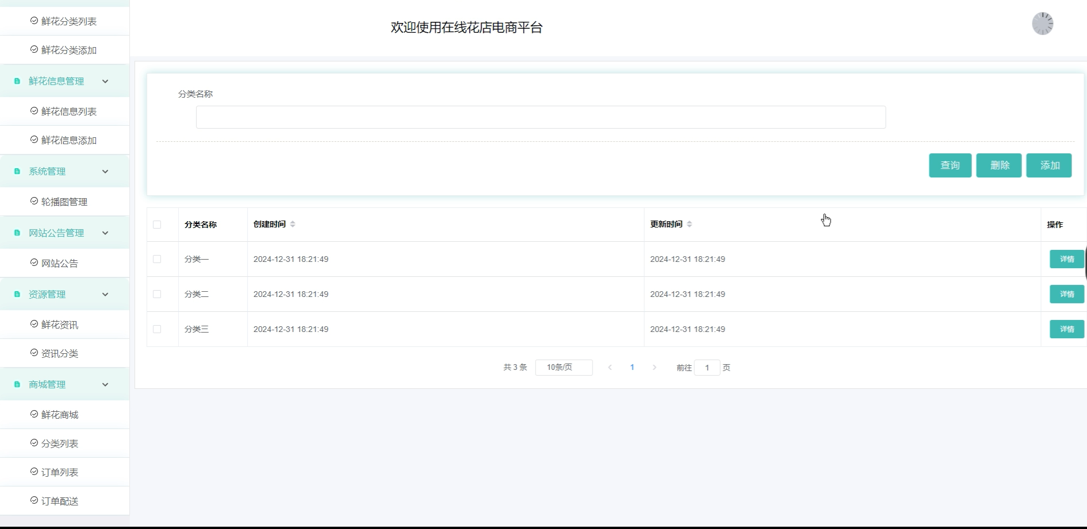The image size is (1087, 529).
Task: Collapse the 鲜花信息管理 section chevron
Action: coord(105,81)
